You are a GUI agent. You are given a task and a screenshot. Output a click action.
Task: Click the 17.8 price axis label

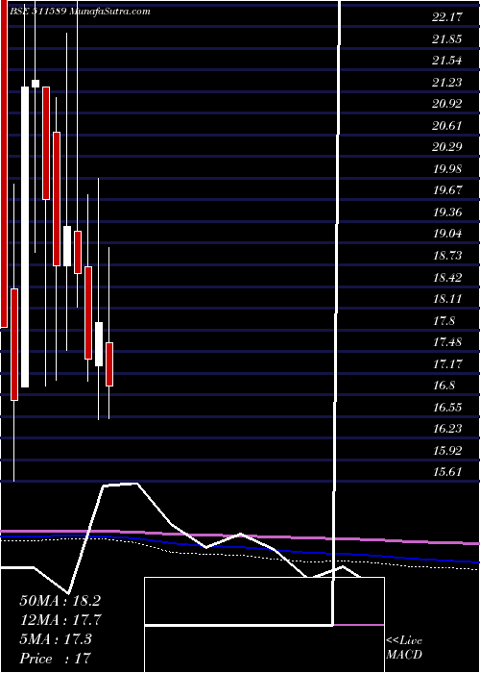(444, 320)
